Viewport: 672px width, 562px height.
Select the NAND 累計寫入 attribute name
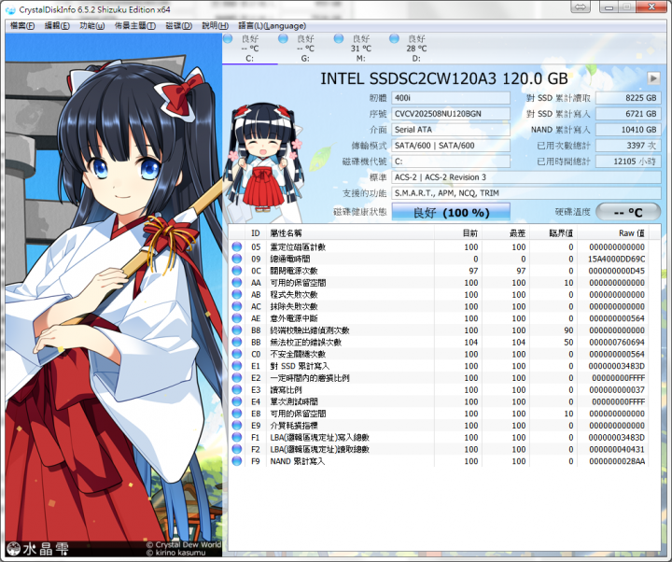click(x=298, y=461)
